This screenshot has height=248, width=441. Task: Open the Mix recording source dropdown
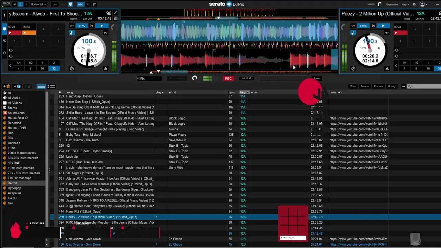click(x=149, y=79)
